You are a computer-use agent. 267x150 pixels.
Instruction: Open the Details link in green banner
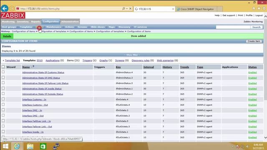[x=7, y=36]
